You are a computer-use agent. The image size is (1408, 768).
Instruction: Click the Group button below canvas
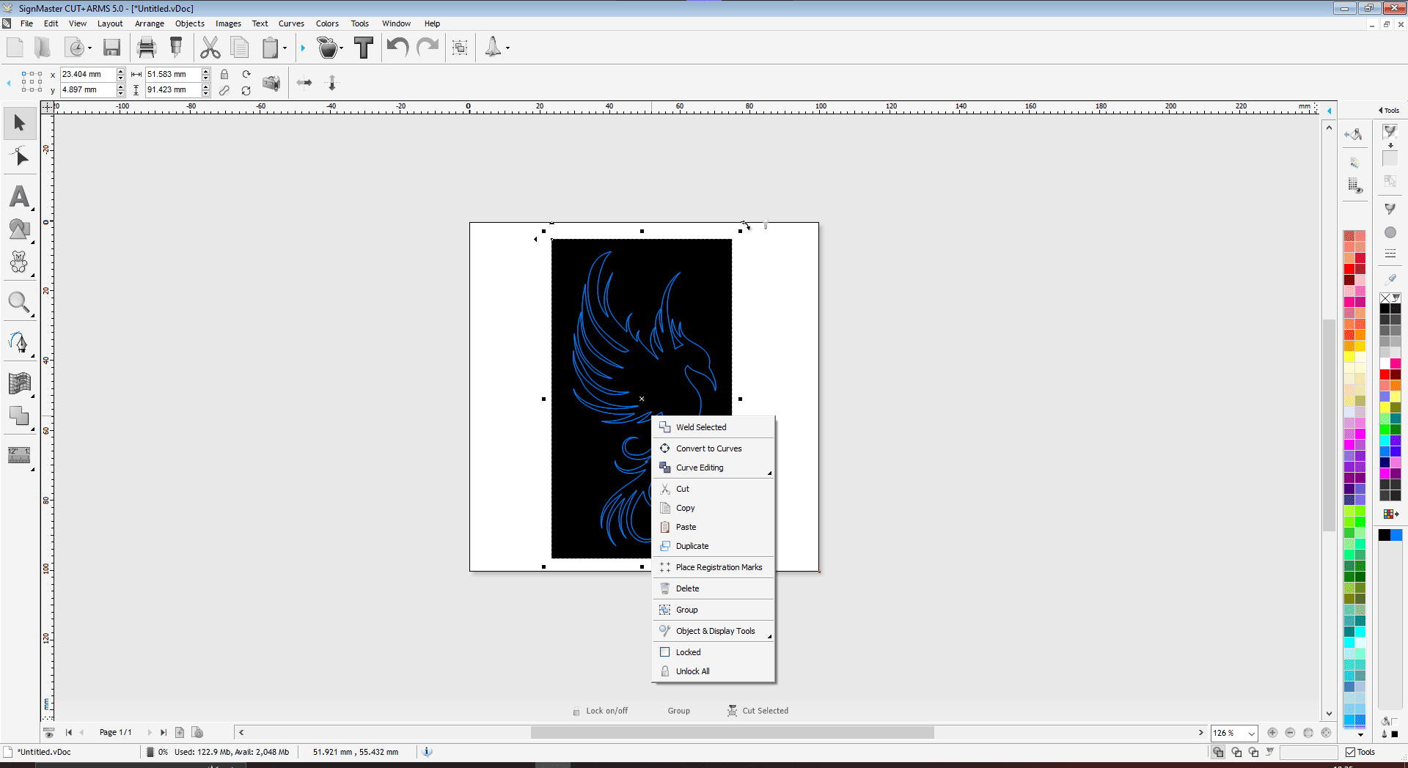pyautogui.click(x=679, y=711)
